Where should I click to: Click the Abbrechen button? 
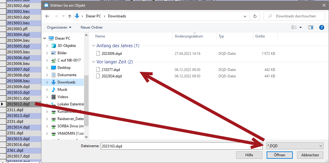point(310,155)
